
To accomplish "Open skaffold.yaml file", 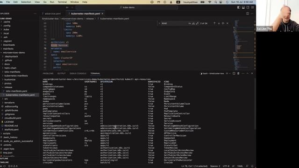I will 11,130.
